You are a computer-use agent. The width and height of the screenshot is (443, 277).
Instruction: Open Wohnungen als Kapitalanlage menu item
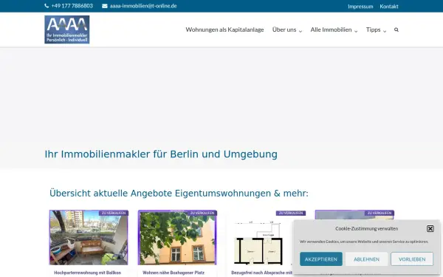click(x=224, y=30)
